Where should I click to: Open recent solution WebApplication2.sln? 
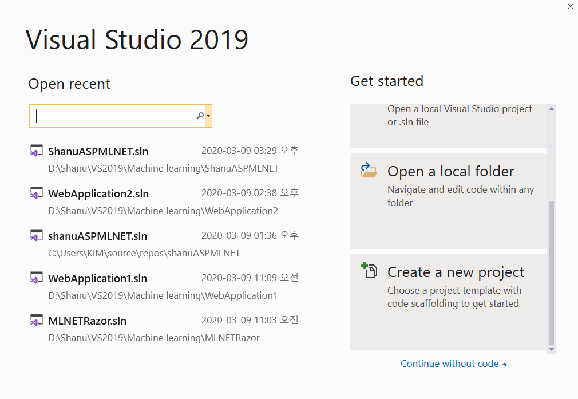98,193
